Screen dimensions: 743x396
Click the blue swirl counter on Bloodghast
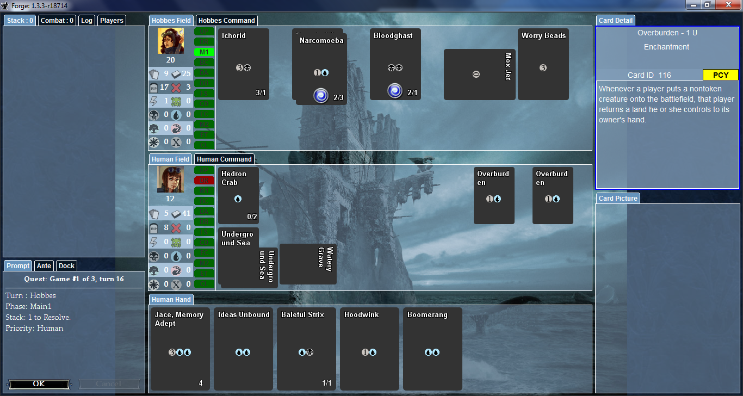point(395,90)
